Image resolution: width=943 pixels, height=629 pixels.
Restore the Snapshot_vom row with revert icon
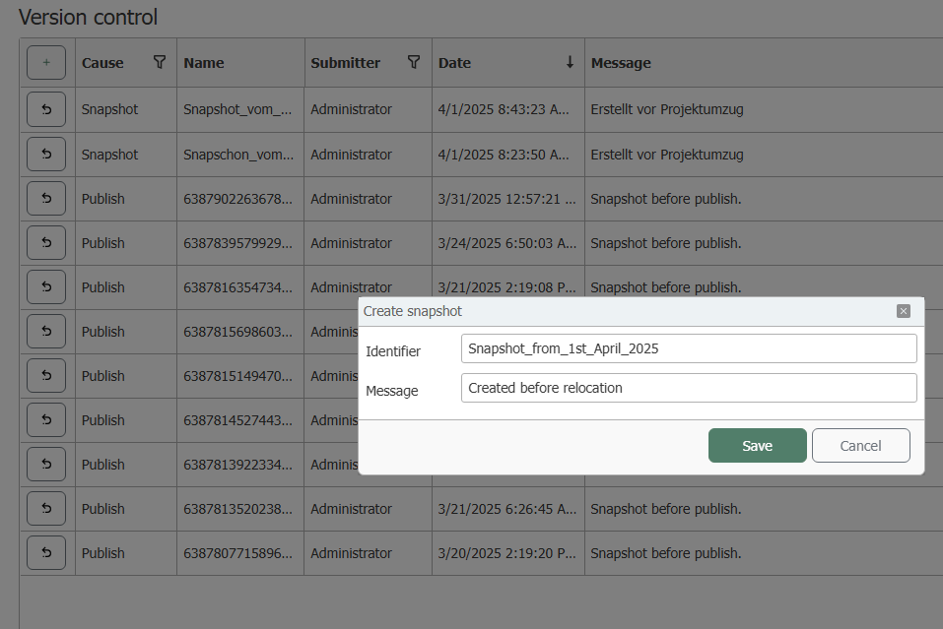pos(46,109)
